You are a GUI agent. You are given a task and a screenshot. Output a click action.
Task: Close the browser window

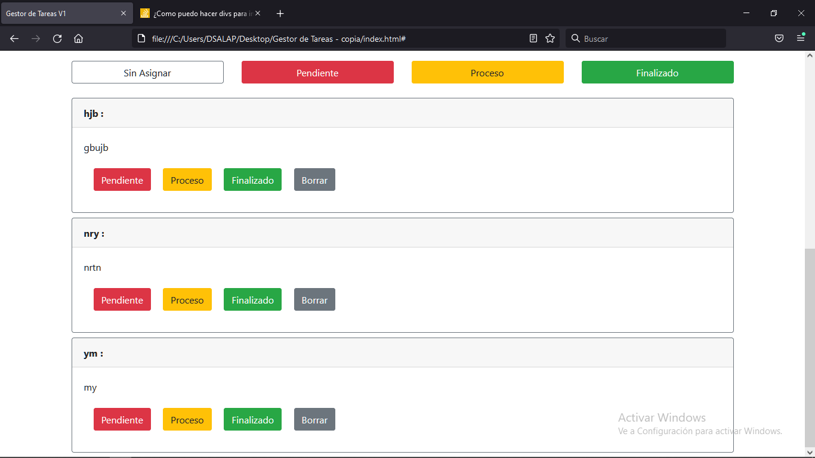[801, 13]
